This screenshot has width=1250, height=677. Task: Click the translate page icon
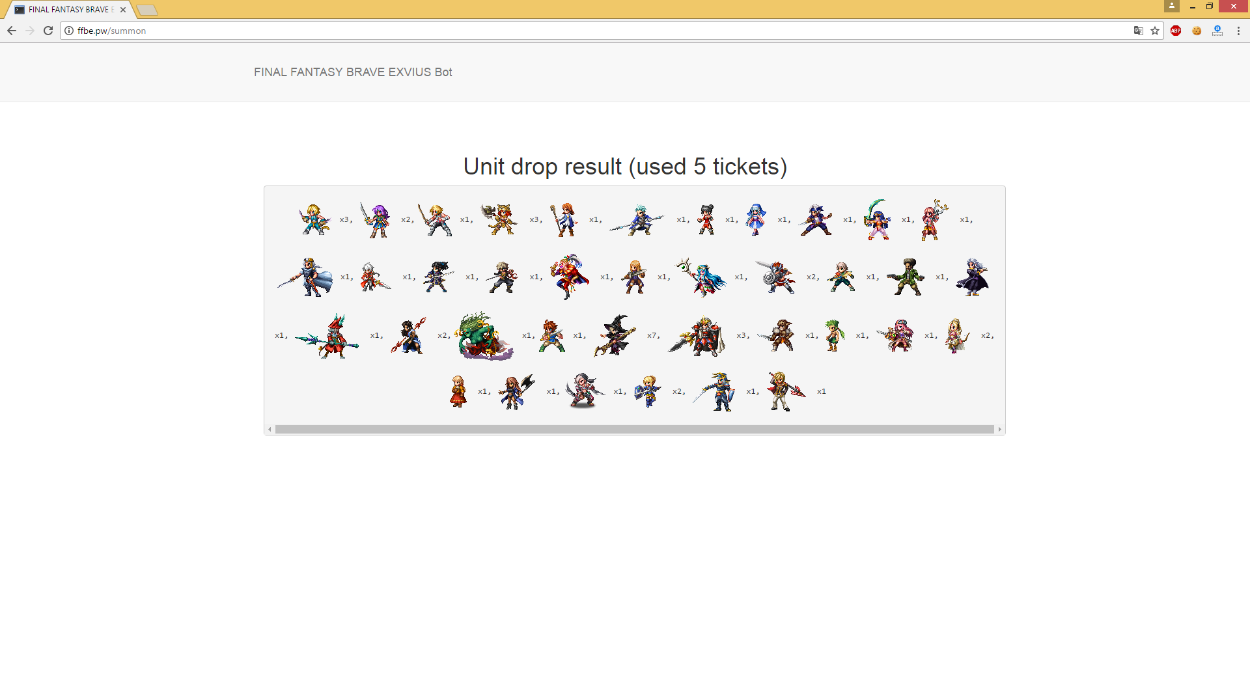tap(1138, 31)
